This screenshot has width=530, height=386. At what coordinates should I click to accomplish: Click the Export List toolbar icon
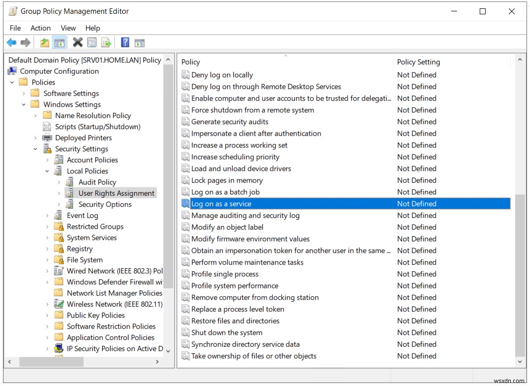tap(106, 42)
